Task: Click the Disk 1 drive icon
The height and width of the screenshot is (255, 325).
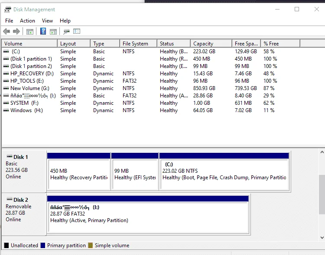Action: tap(10, 156)
